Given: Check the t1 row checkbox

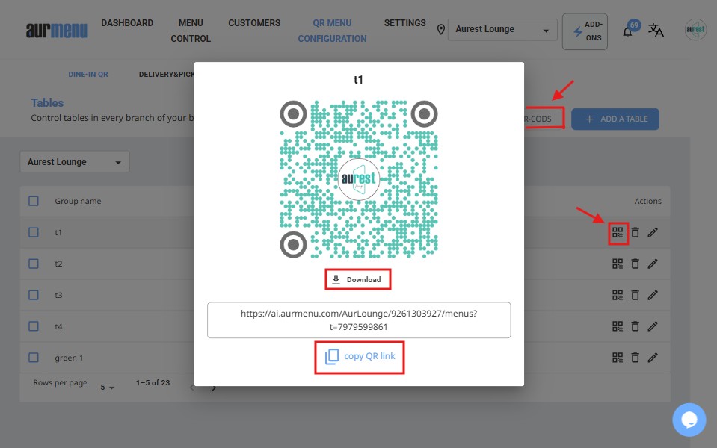Looking at the screenshot, I should 34,232.
